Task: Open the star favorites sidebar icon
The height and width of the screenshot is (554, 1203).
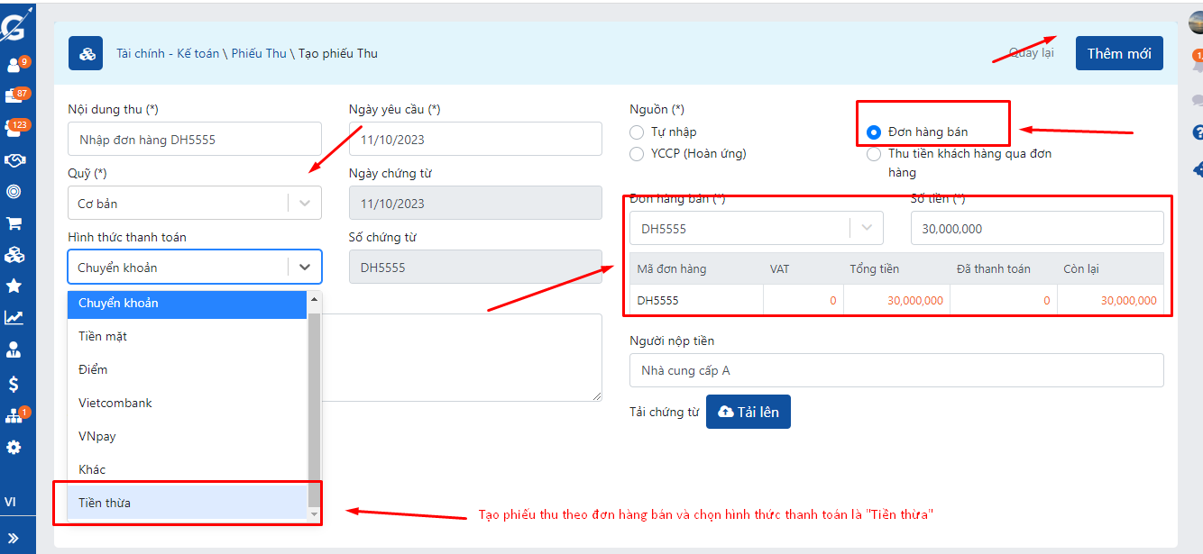Action: pos(14,286)
